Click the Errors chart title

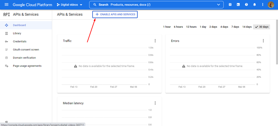[175, 41]
